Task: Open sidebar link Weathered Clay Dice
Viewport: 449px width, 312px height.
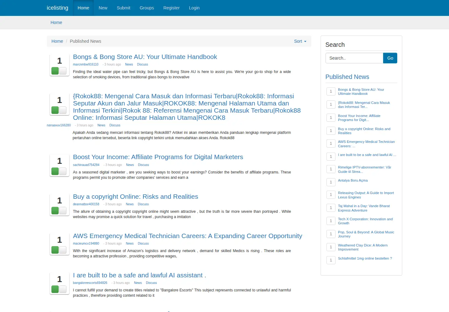Action: pyautogui.click(x=363, y=247)
